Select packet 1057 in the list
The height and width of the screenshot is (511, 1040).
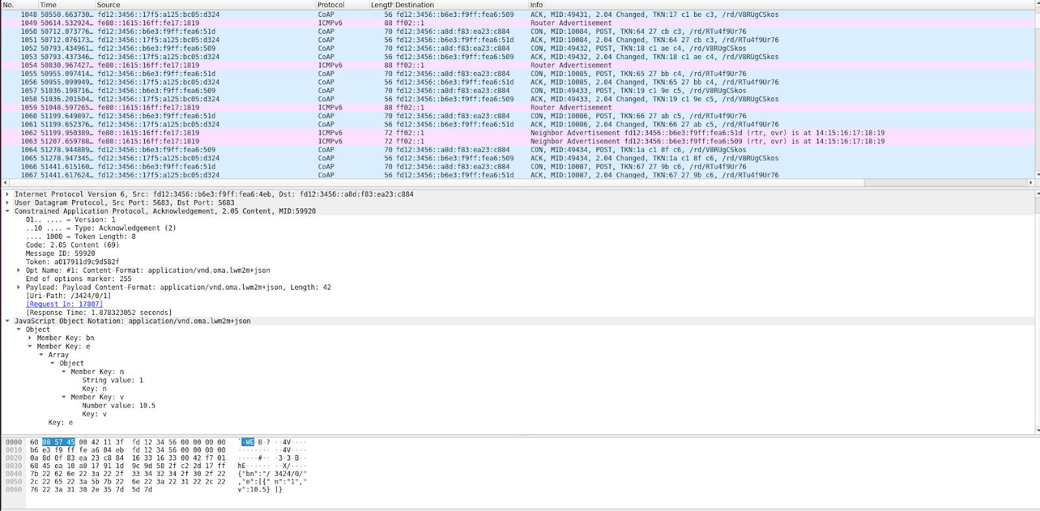click(x=517, y=90)
